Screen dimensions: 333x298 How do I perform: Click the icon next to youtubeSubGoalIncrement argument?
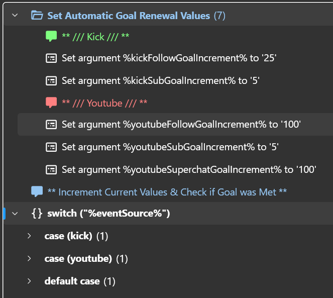tap(51, 147)
